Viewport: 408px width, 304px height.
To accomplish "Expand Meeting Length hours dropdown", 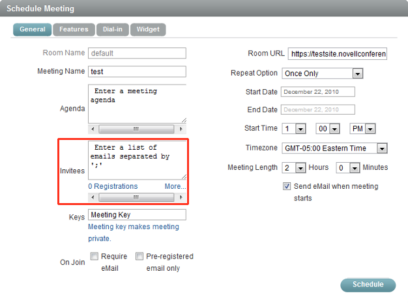I will [x=295, y=168].
